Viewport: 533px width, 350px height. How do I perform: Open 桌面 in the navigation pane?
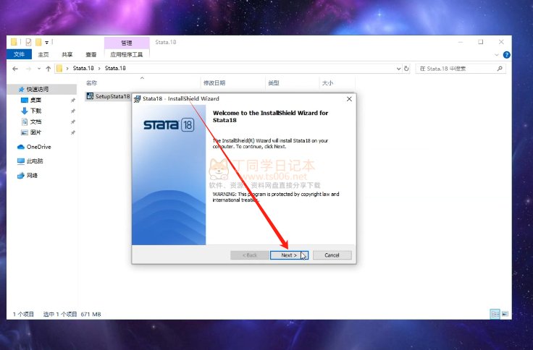(x=35, y=100)
